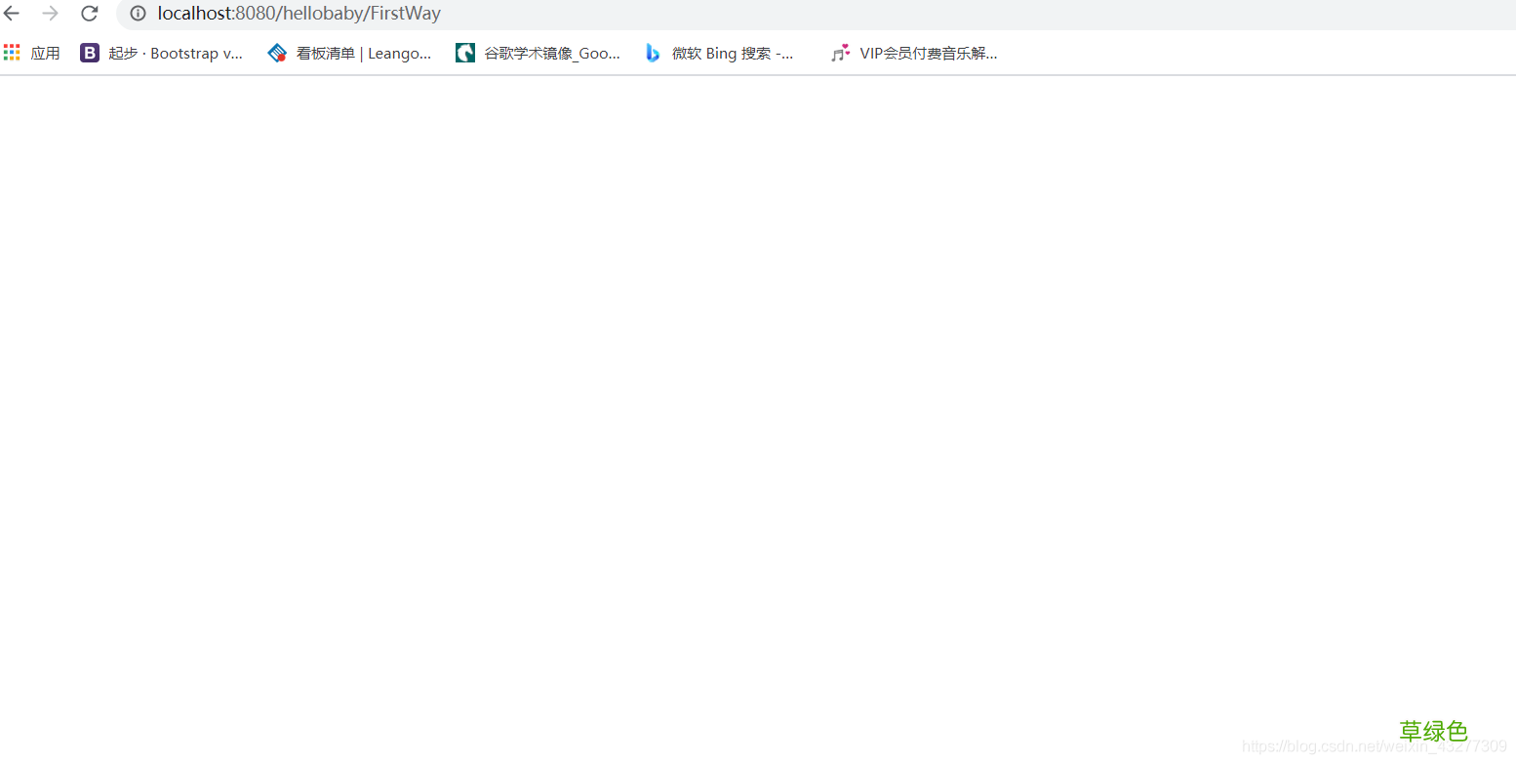Click the blue Bing logo favicon
Viewport: 1516px width, 764px height.
click(652, 53)
